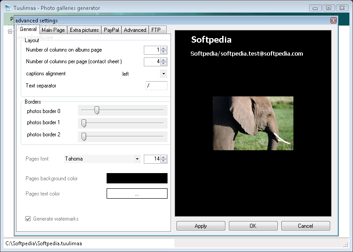Click the Text separator input field

[x=156, y=86]
